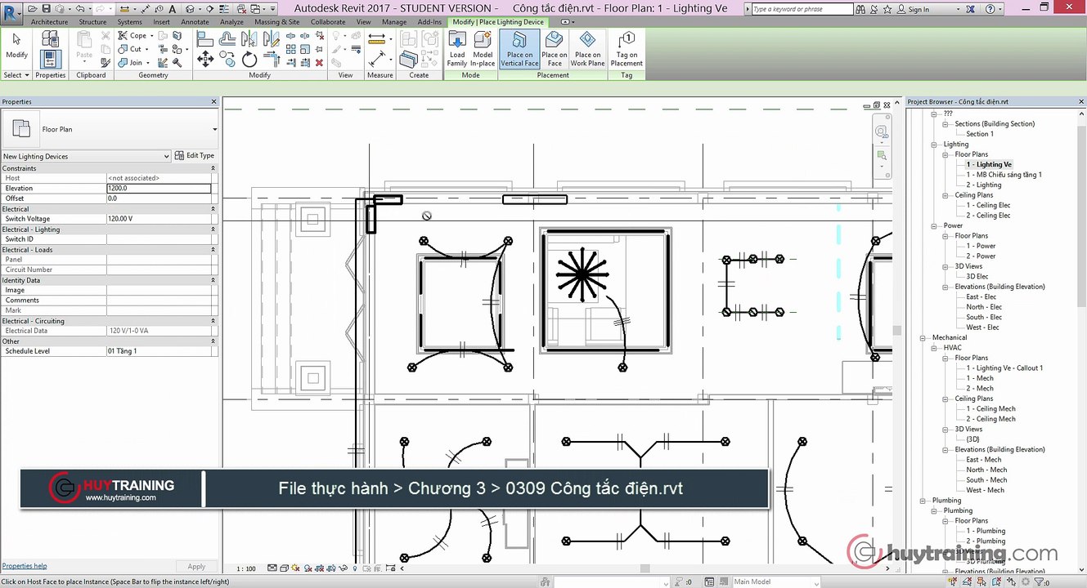
Task: Close the Project Browser panel
Action: click(x=1081, y=102)
